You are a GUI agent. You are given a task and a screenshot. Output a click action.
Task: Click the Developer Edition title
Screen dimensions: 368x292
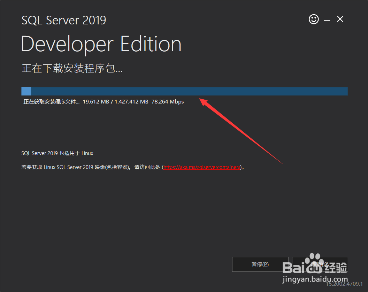pyautogui.click(x=101, y=44)
